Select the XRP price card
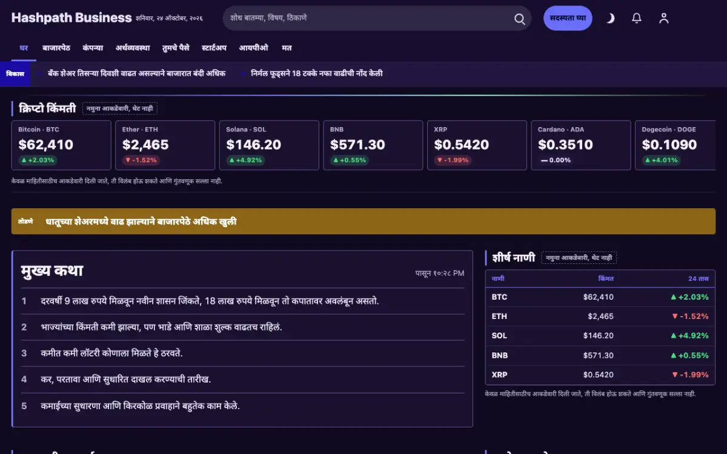The height and width of the screenshot is (454, 727). coord(477,145)
